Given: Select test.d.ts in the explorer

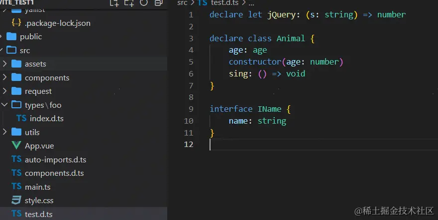Looking at the screenshot, I should click(38, 215).
